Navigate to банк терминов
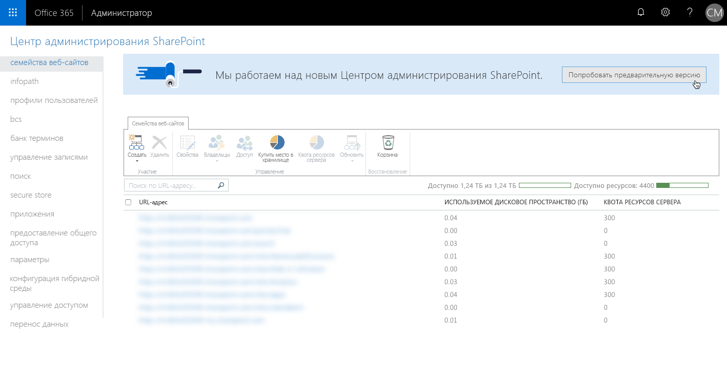Viewport: 727px width, 384px height. click(37, 138)
